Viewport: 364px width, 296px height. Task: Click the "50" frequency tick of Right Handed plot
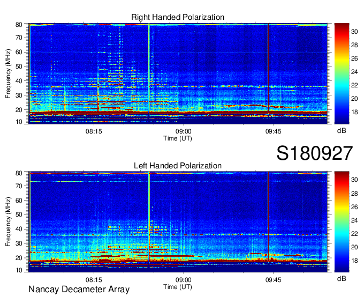point(19,66)
